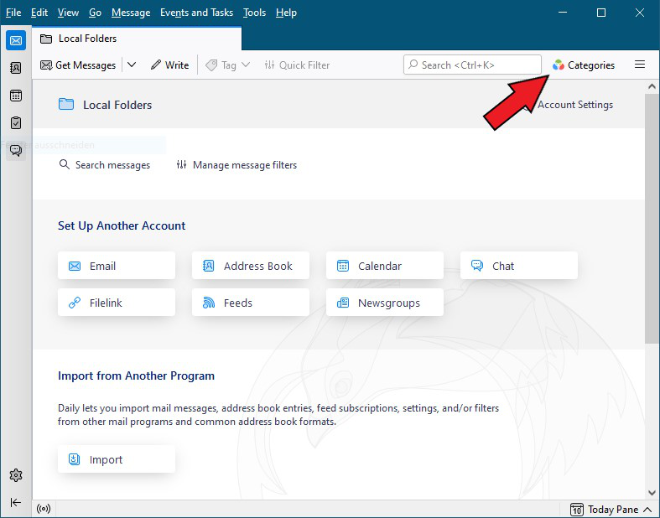This screenshot has height=518, width=660.
Task: Click the Local Folders heading folder icon
Action: click(x=66, y=104)
